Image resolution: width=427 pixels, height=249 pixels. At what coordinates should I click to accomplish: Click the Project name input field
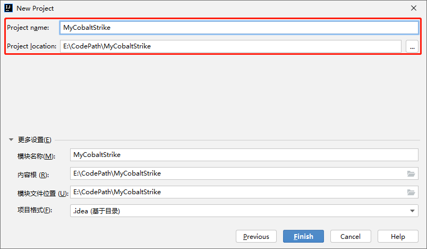[x=239, y=28]
